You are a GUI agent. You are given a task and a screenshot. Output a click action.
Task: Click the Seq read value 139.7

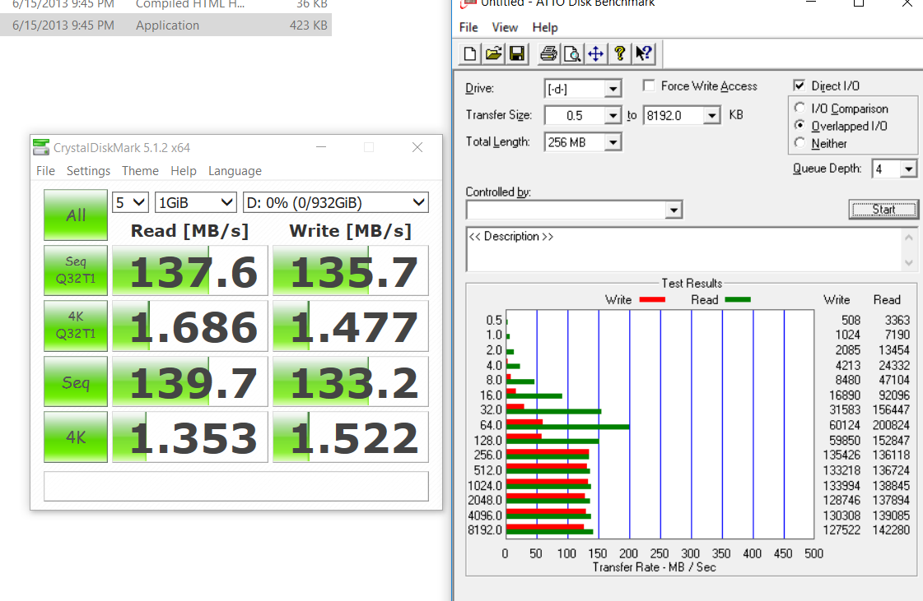[190, 381]
